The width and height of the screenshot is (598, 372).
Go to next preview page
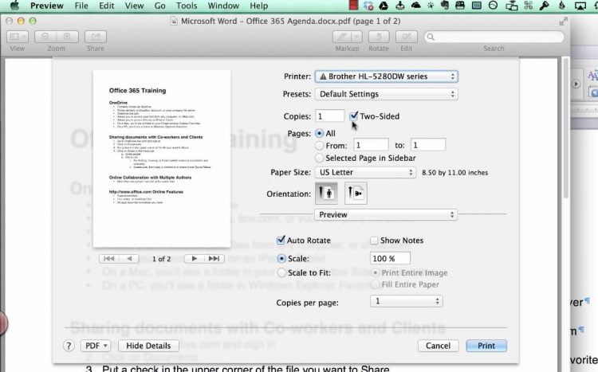[194, 259]
